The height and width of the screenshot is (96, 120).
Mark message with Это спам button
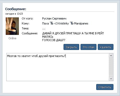pyautogui.click(x=88, y=47)
